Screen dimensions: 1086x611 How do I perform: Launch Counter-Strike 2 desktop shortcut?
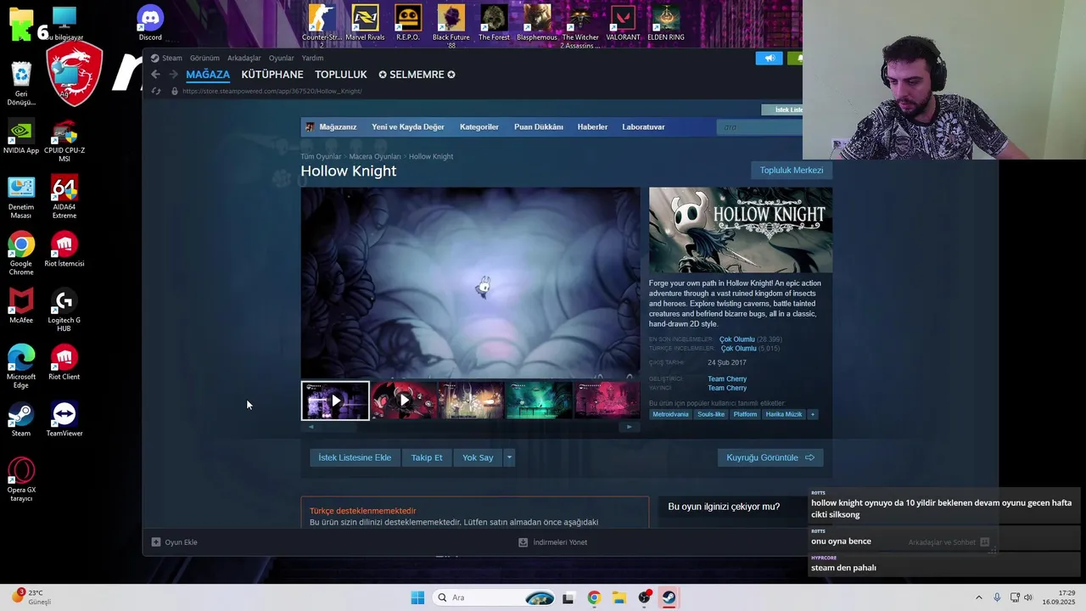[322, 25]
